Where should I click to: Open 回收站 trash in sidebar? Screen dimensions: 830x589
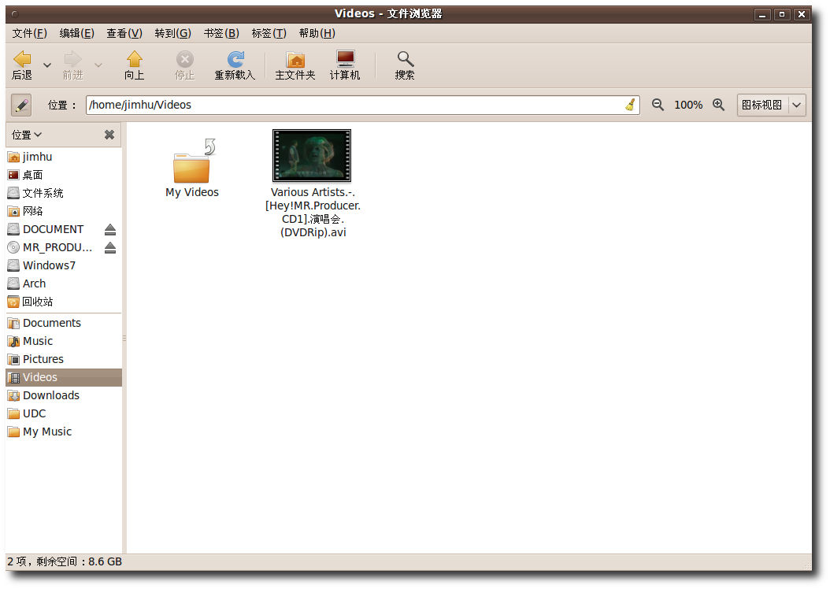click(x=64, y=302)
